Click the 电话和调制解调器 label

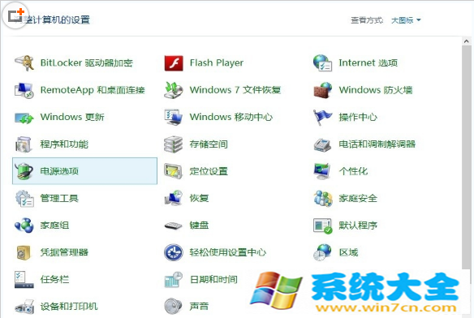[x=377, y=144]
